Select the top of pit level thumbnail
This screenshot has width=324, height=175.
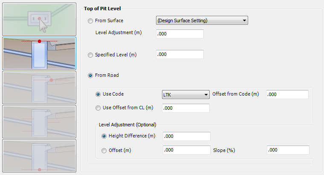[x=39, y=53]
